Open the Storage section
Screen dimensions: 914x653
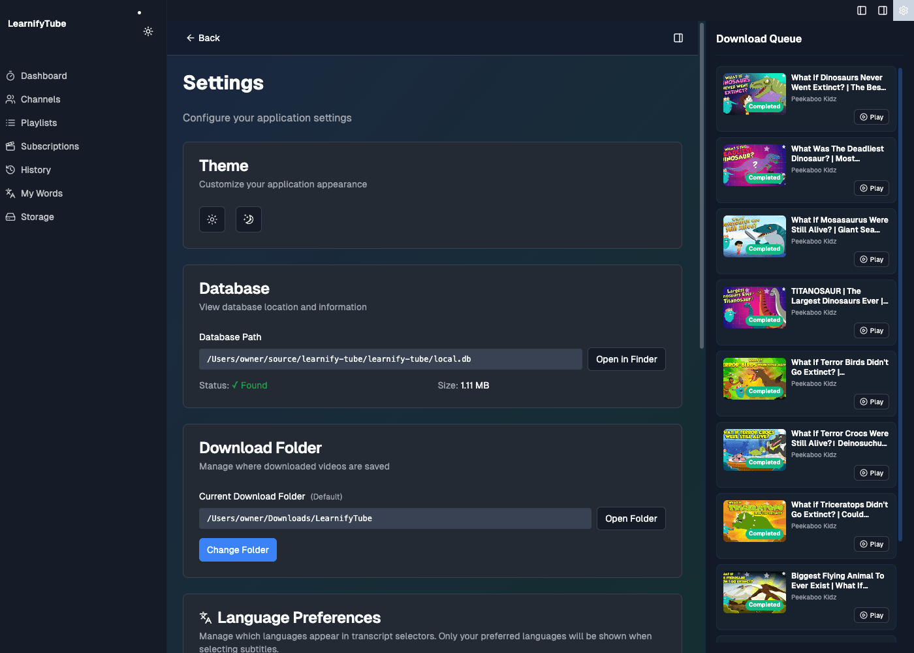tap(37, 217)
